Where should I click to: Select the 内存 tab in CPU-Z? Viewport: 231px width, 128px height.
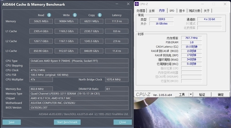pyautogui.click(x=162, y=11)
